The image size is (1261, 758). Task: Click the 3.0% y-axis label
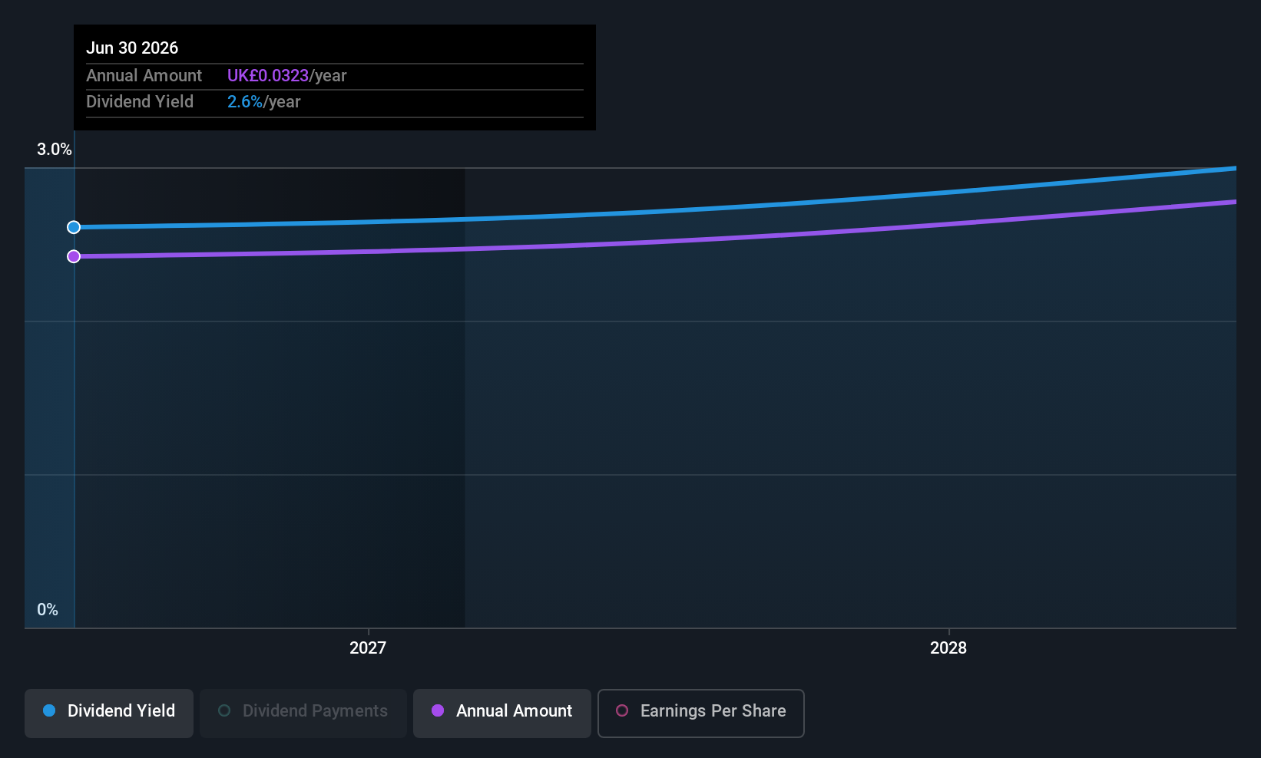point(55,150)
